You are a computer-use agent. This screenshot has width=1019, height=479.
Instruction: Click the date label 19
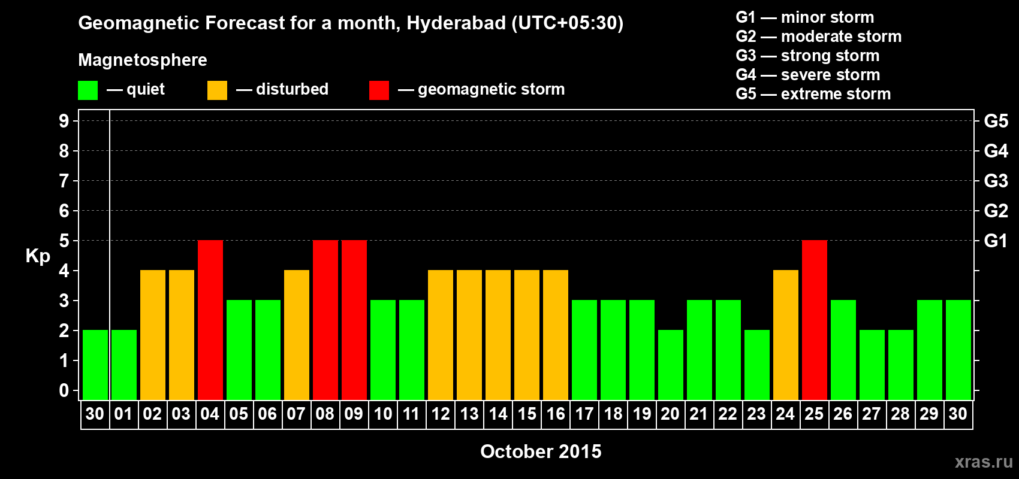click(x=642, y=414)
